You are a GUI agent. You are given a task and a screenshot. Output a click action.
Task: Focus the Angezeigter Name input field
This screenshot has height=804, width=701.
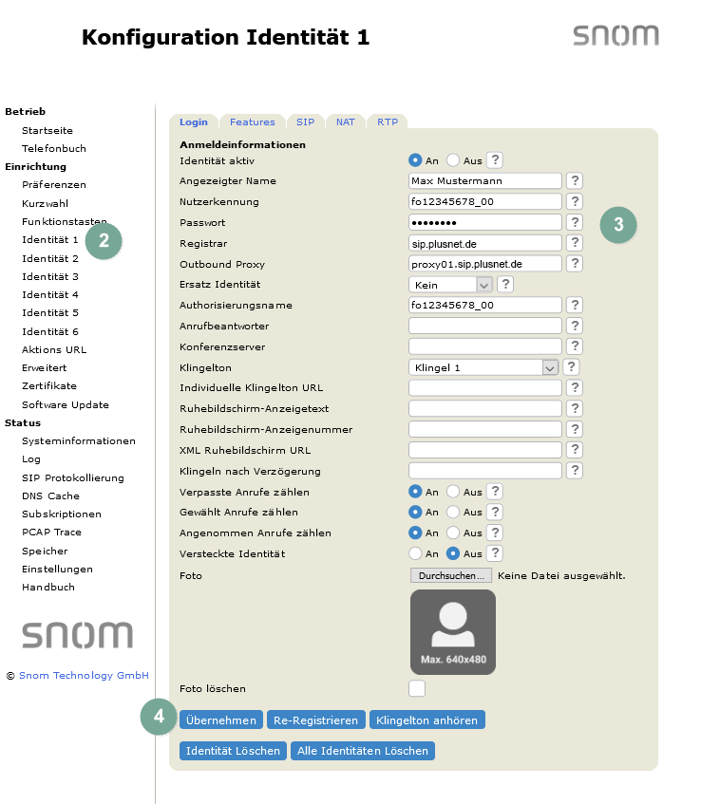coord(485,180)
